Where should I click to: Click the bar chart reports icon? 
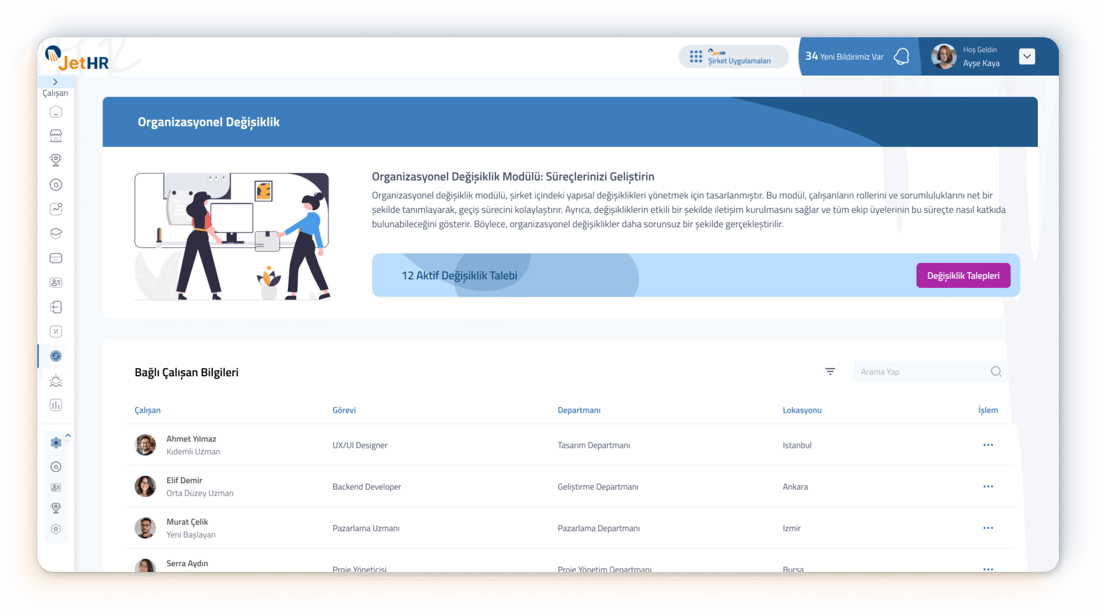(x=56, y=405)
